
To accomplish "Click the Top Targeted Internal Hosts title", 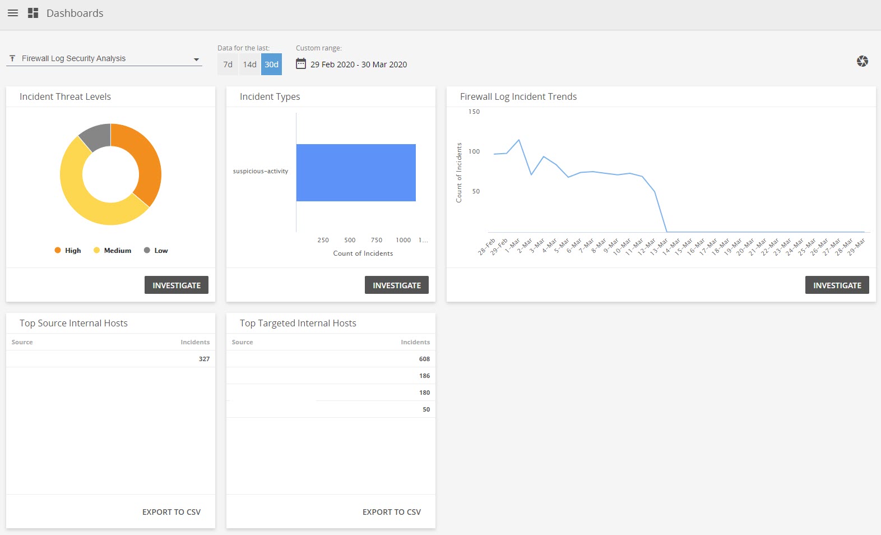I will pyautogui.click(x=298, y=323).
